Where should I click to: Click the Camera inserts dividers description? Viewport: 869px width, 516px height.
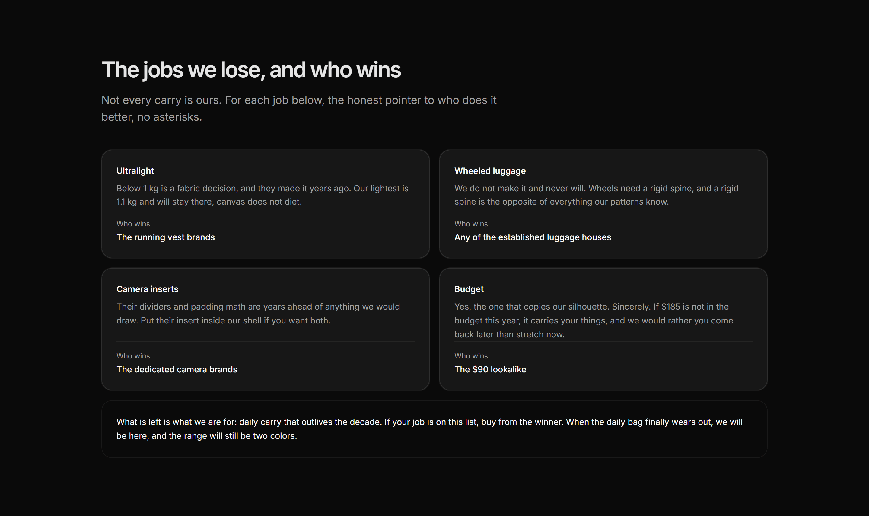pyautogui.click(x=258, y=314)
